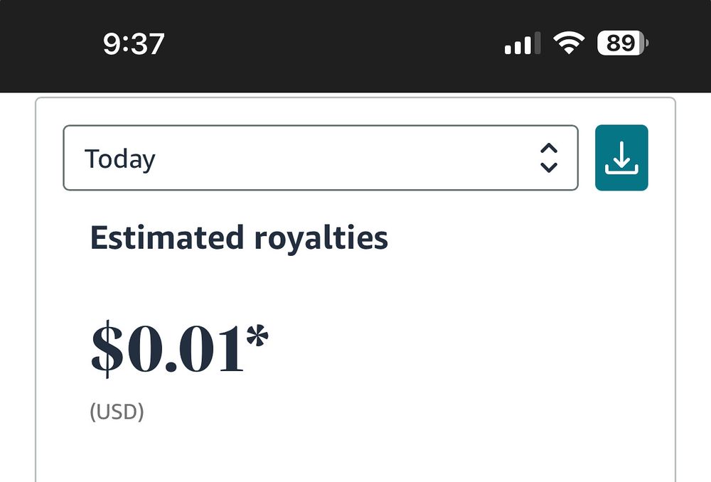Tap the cellular signal bars icon
Image resolution: width=711 pixels, height=482 pixels.
click(x=523, y=43)
